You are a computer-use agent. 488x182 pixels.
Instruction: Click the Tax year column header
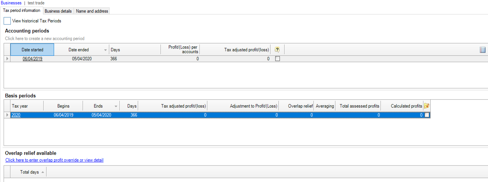27,106
